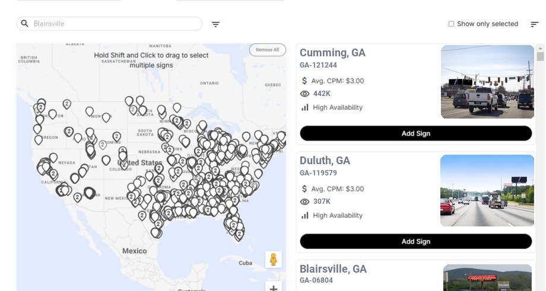Focus the Blairsville search field
The width and height of the screenshot is (546, 291).
pyautogui.click(x=113, y=24)
